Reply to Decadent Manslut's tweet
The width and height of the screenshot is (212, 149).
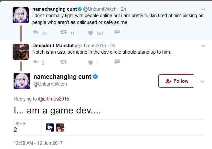[36, 62]
